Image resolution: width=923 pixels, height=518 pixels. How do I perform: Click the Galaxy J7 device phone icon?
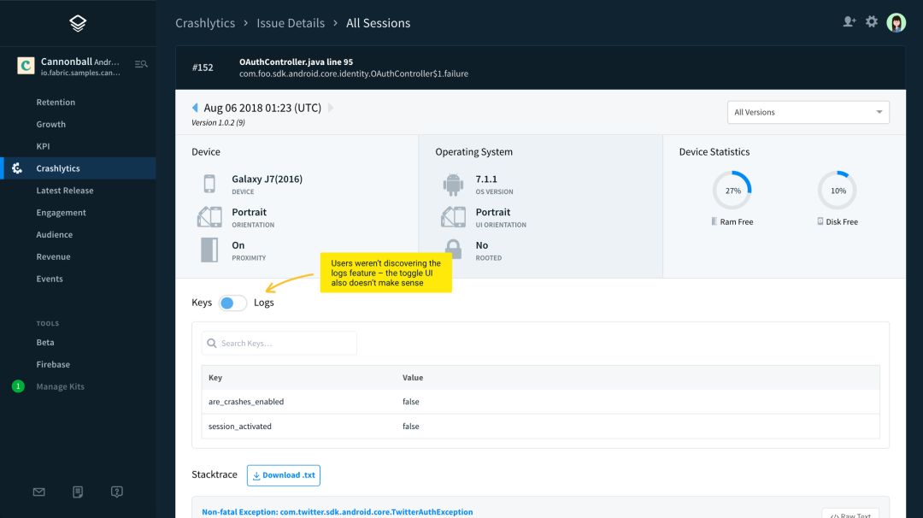point(209,184)
